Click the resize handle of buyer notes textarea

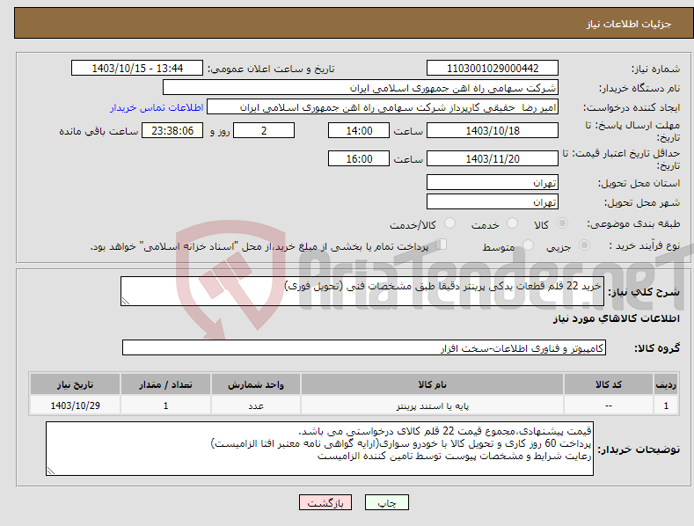tap(51, 471)
